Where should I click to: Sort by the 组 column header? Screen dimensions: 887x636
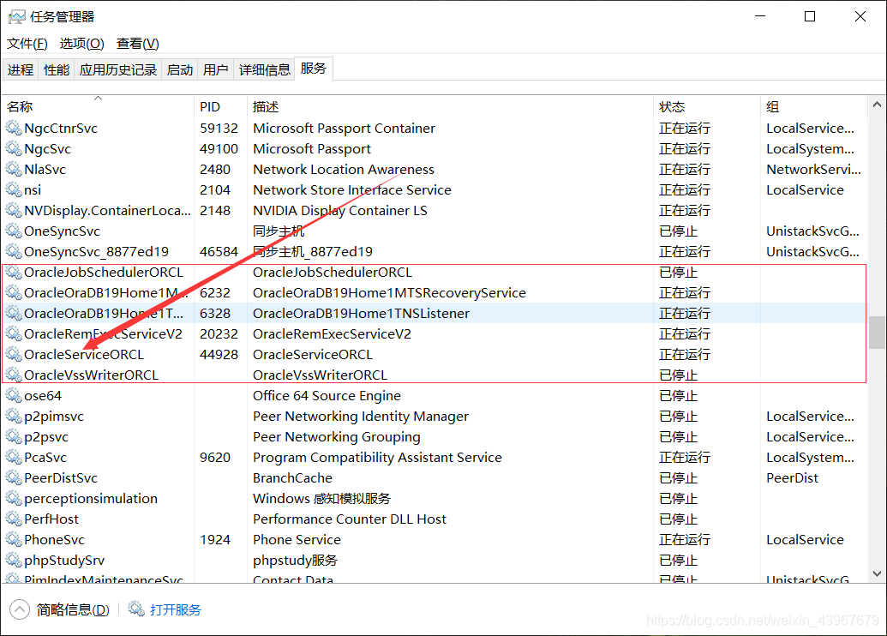[x=813, y=106]
